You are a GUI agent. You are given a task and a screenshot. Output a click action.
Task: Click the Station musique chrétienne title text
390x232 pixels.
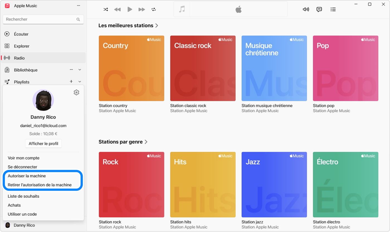point(267,106)
